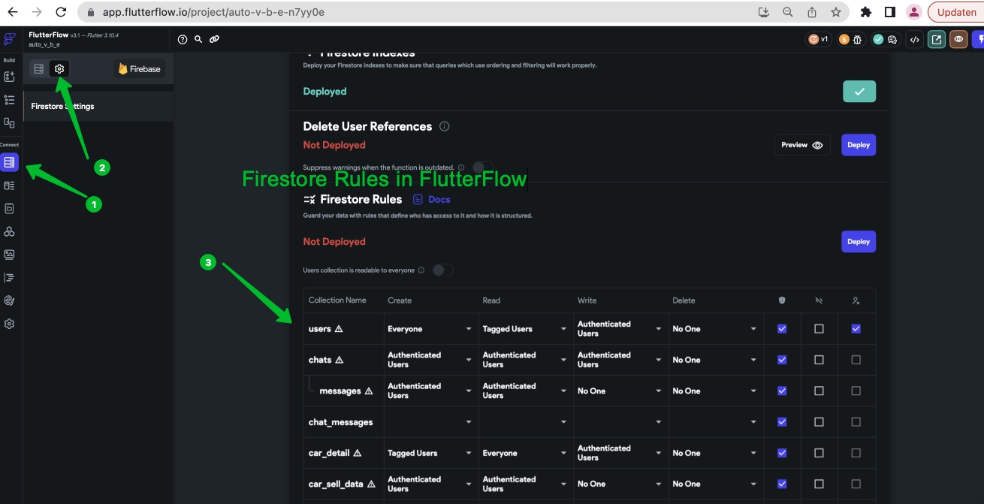Reload the page in Chrome
Viewport: 984px width, 504px height.
click(x=62, y=12)
